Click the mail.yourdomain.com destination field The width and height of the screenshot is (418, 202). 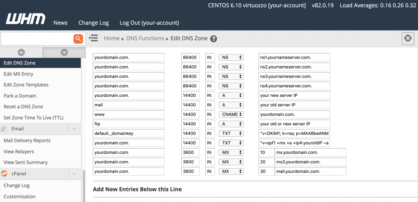[x=311, y=172]
